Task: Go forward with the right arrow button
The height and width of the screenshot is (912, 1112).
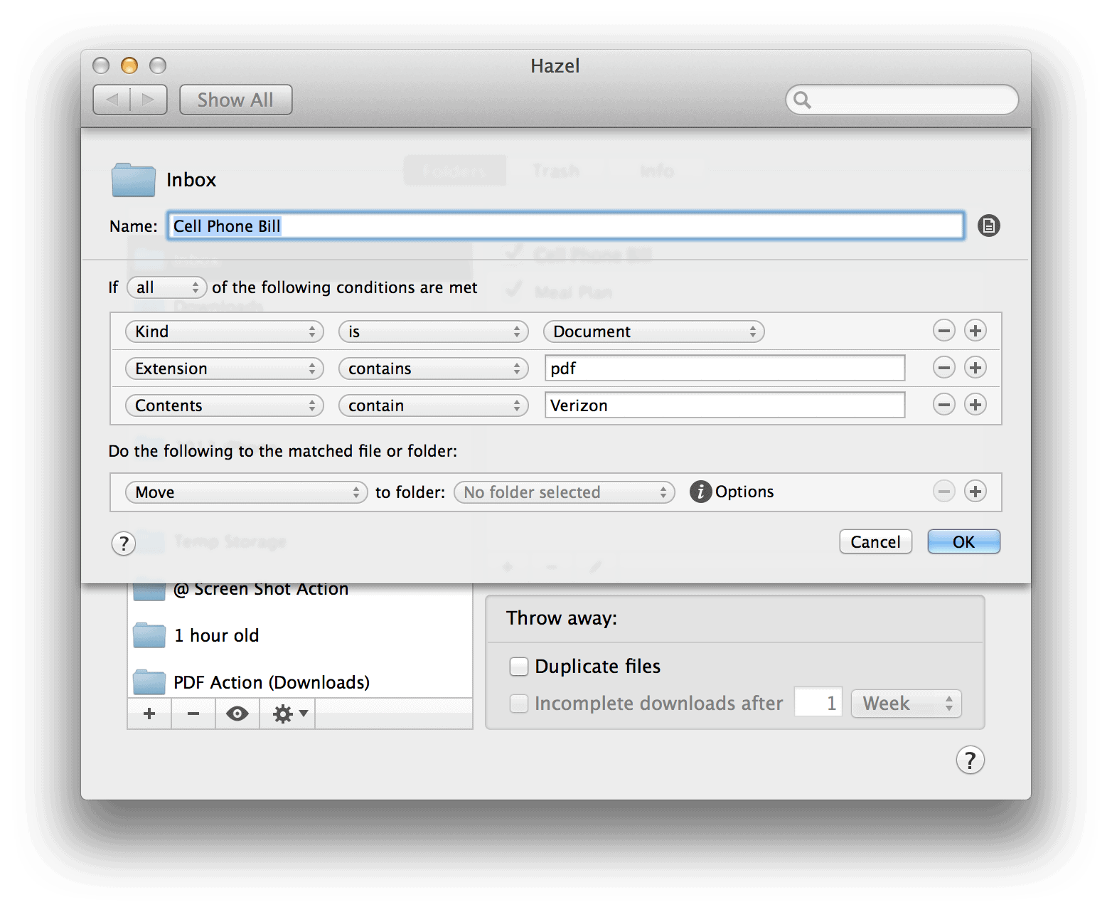Action: coord(149,100)
